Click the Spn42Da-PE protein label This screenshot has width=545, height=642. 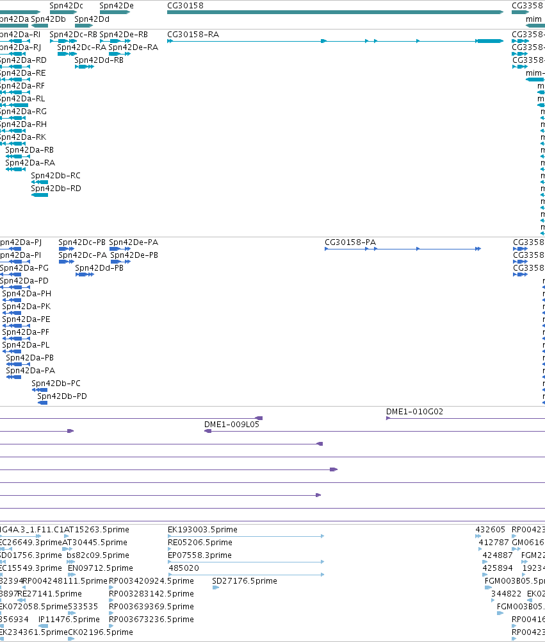(x=26, y=319)
